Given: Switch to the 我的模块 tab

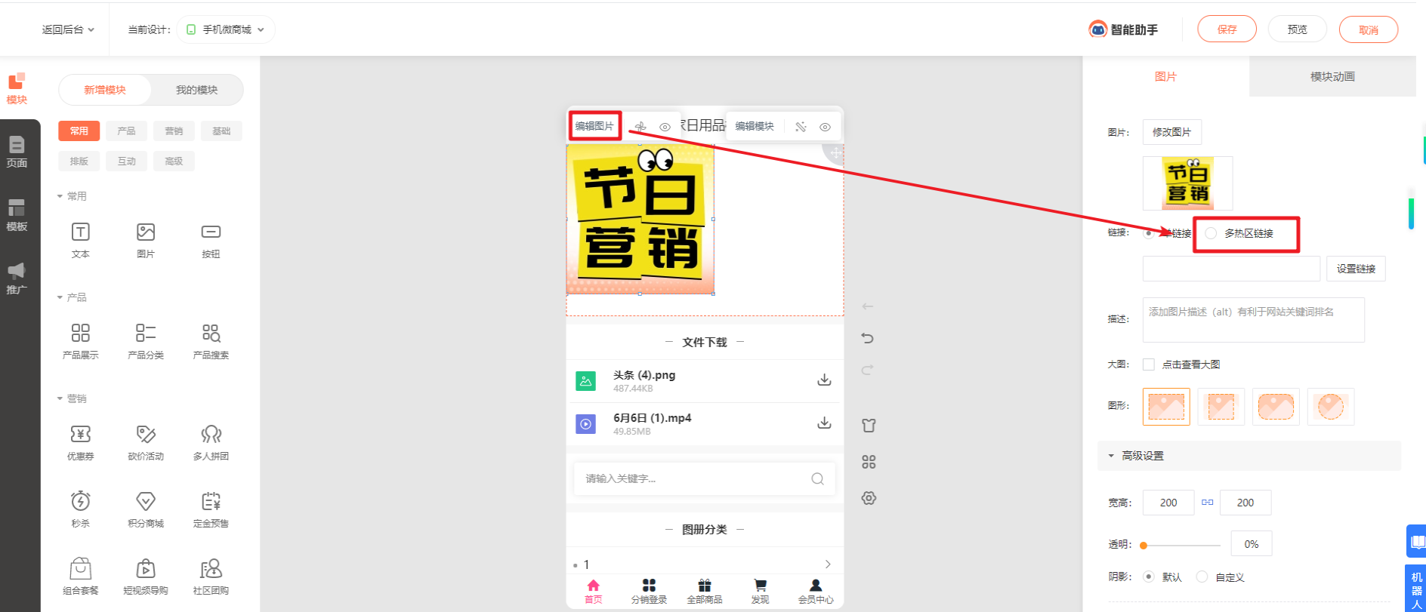Looking at the screenshot, I should point(196,90).
